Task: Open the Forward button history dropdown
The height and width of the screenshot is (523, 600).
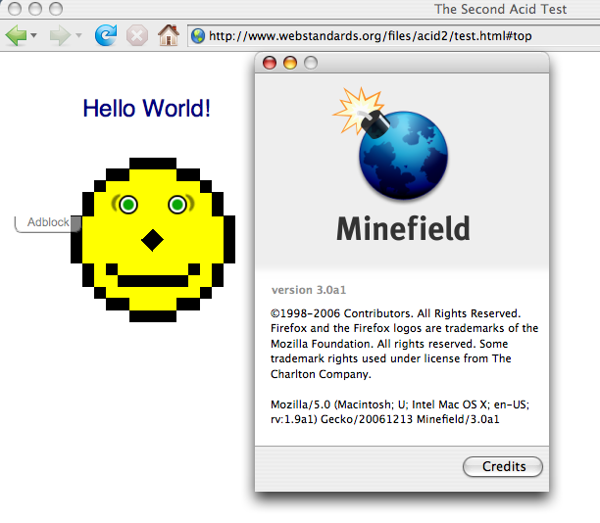Action: pyautogui.click(x=78, y=35)
